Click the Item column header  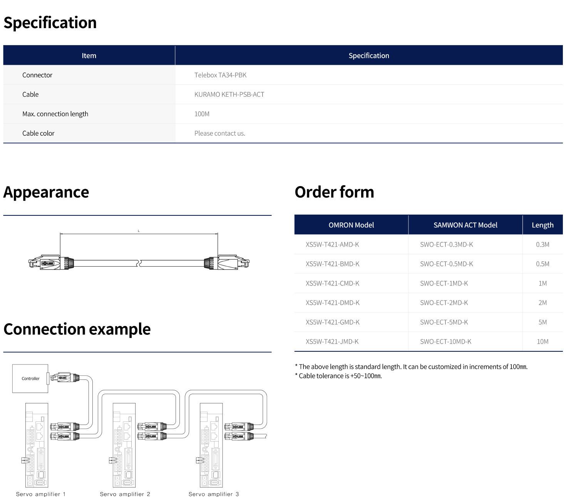pos(89,55)
